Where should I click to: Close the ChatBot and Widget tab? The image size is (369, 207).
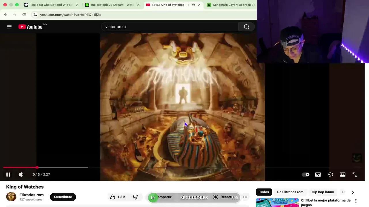pyautogui.click(x=77, y=5)
